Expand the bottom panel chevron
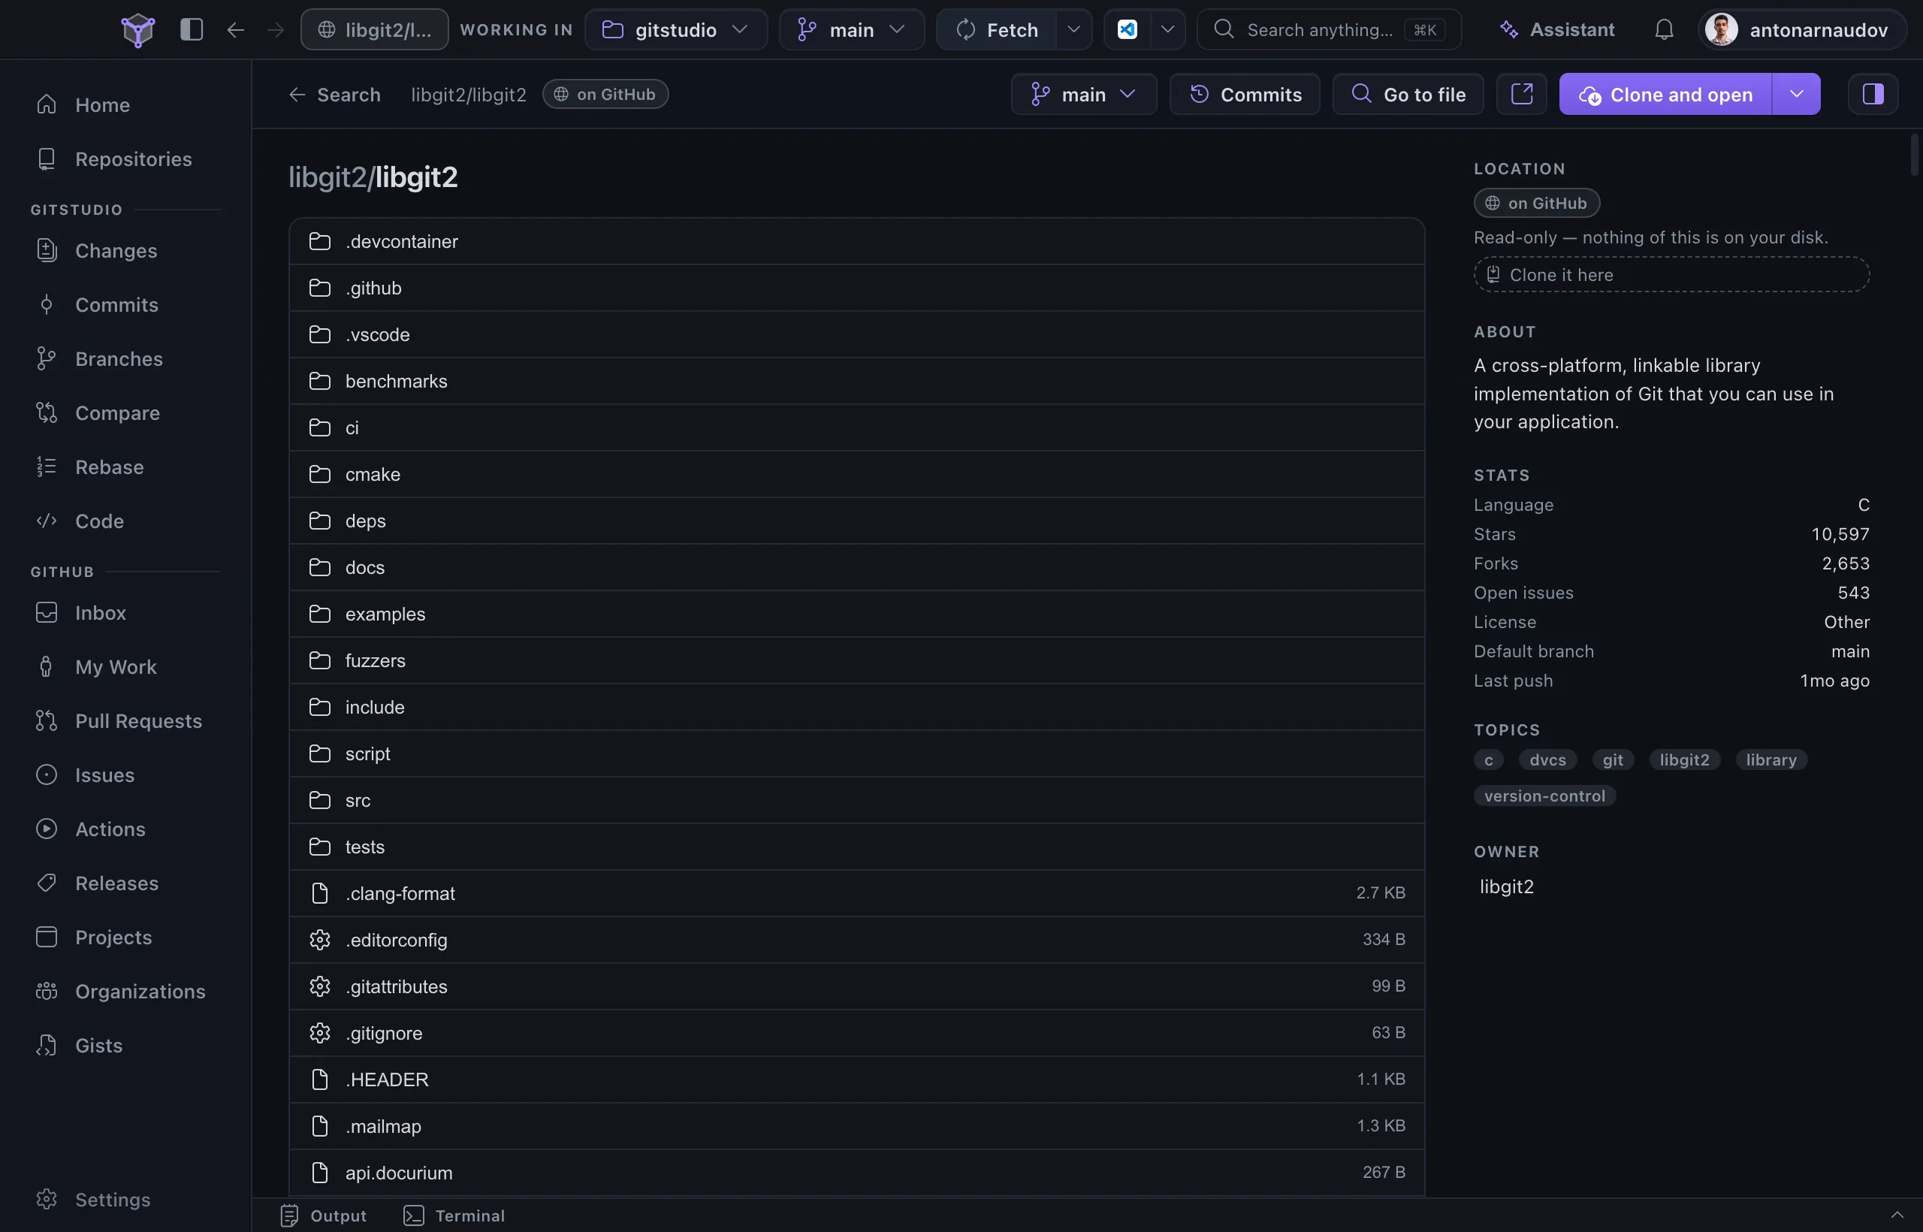The image size is (1923, 1232). click(x=1897, y=1216)
